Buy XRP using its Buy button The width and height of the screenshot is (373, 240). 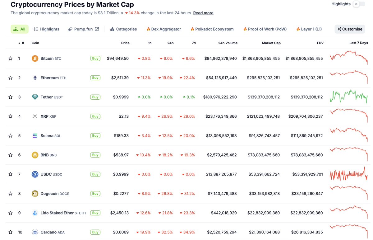[x=95, y=116]
